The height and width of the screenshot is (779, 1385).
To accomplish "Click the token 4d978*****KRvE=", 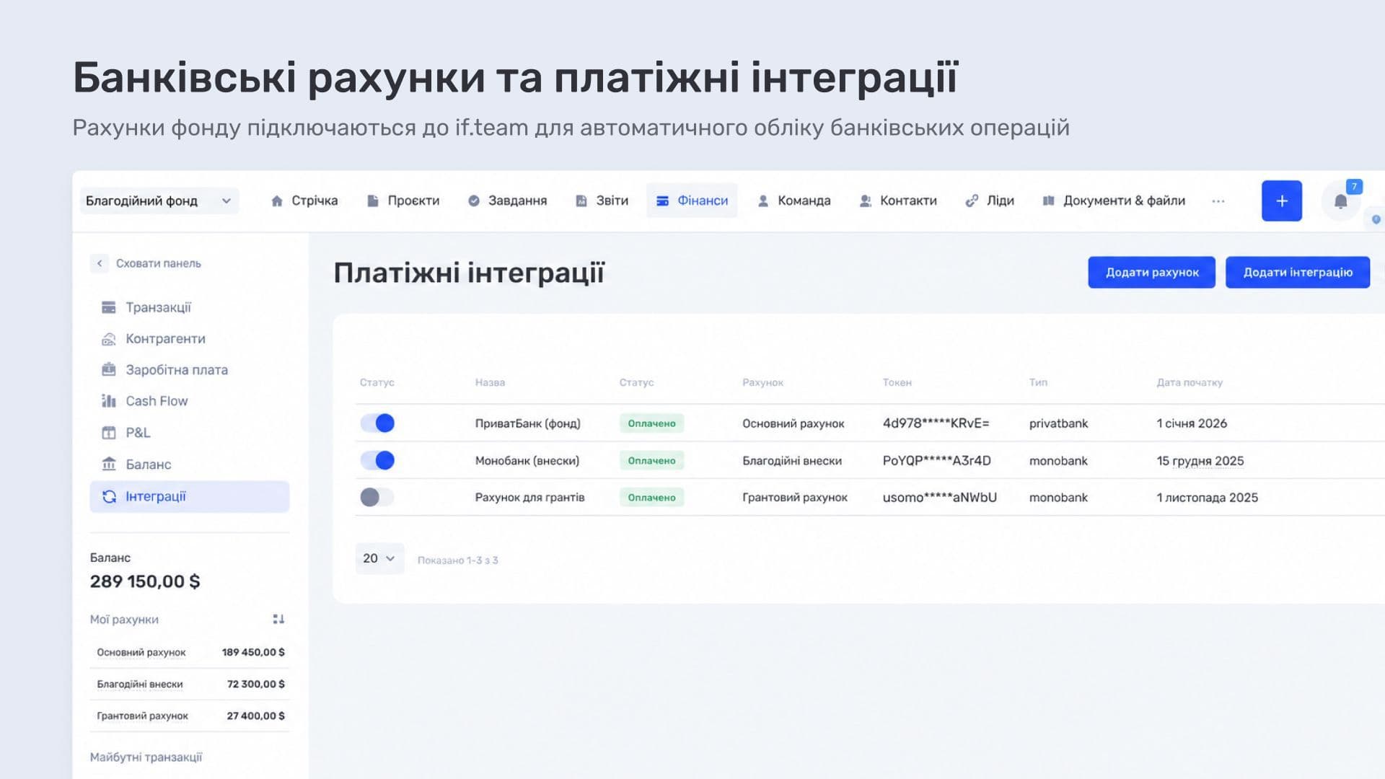I will [936, 423].
